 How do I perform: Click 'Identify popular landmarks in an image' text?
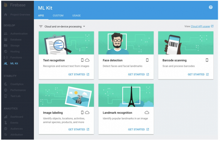125,118
